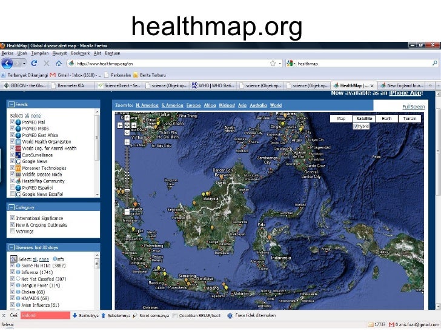Open the back/forward history dropdown arrow
Screen dimensions: 441x331
(x=24, y=64)
